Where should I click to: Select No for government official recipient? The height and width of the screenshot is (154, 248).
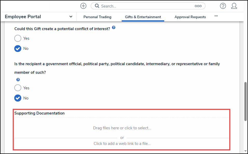pos(18,98)
